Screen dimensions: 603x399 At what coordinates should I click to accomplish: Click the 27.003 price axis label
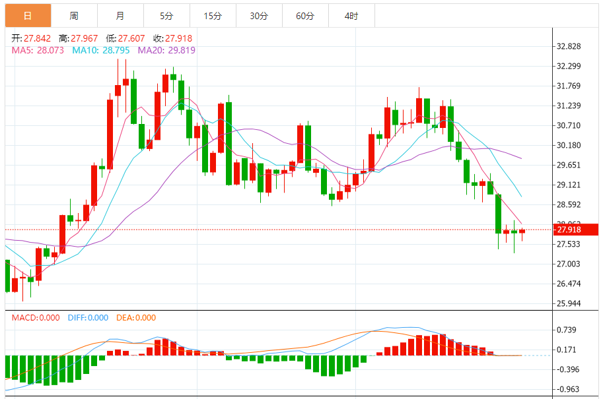pos(569,264)
